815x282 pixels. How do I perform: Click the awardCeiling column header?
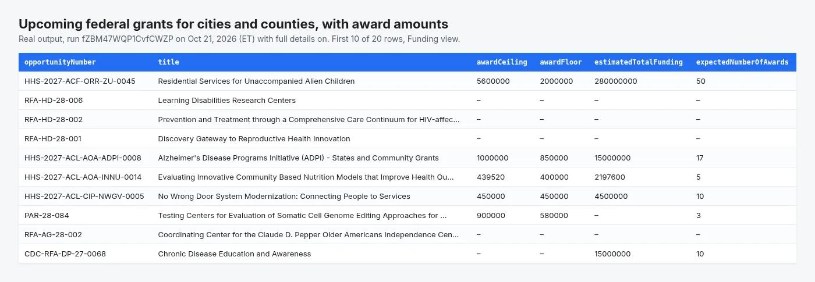(x=502, y=62)
